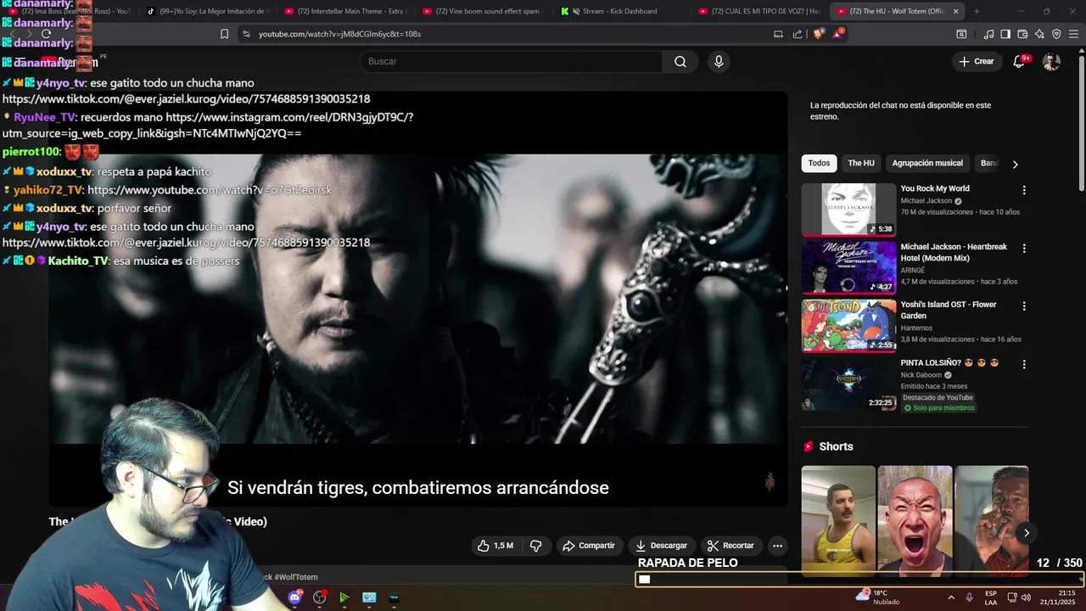Click the RAPADA DE PELO progress bar
The width and height of the screenshot is (1086, 611).
[859, 580]
